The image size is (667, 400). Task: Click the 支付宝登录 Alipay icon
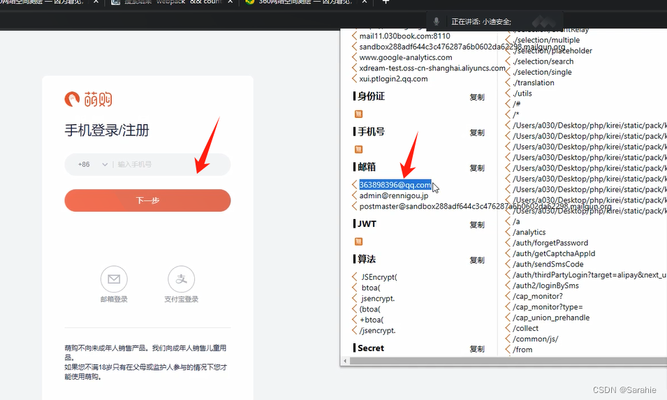point(181,279)
